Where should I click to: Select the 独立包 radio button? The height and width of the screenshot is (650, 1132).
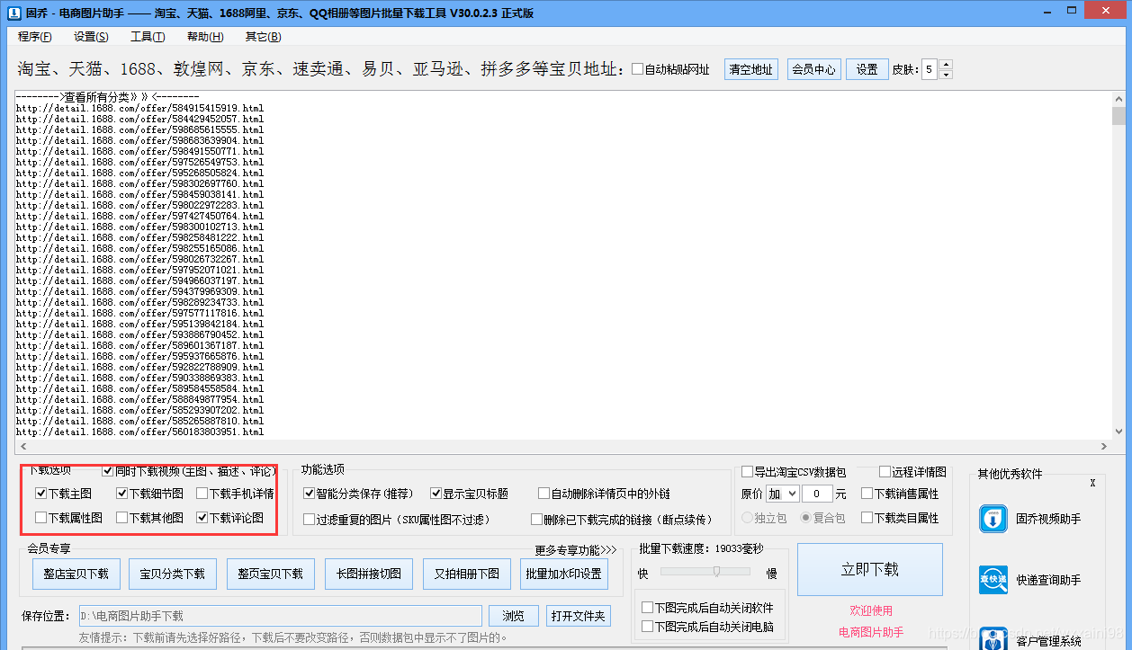[x=748, y=518]
